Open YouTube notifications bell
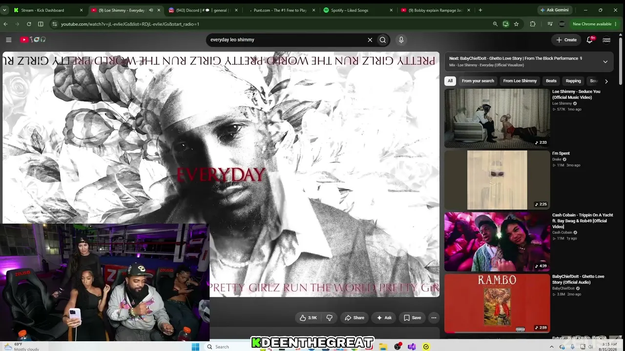This screenshot has height=351, width=625. click(x=590, y=40)
